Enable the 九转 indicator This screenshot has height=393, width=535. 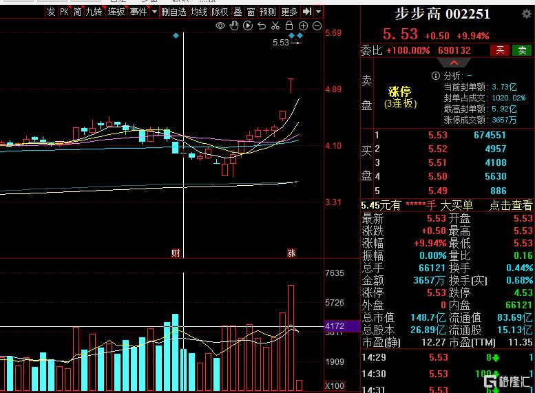[x=94, y=12]
